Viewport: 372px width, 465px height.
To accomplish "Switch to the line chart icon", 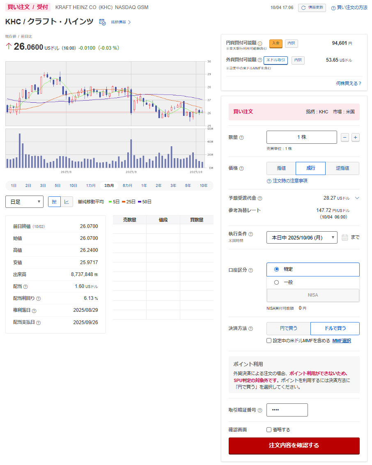I will [x=67, y=202].
